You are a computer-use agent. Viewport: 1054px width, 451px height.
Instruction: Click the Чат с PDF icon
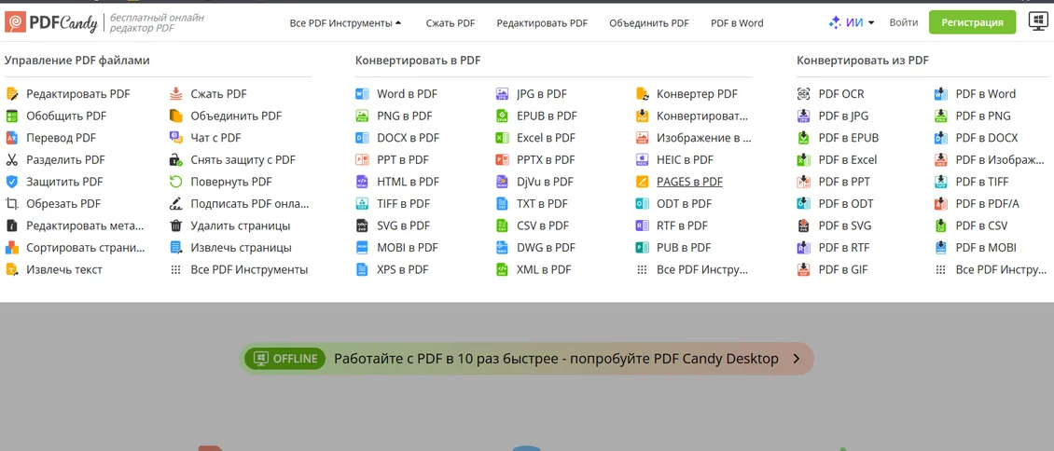coord(176,138)
